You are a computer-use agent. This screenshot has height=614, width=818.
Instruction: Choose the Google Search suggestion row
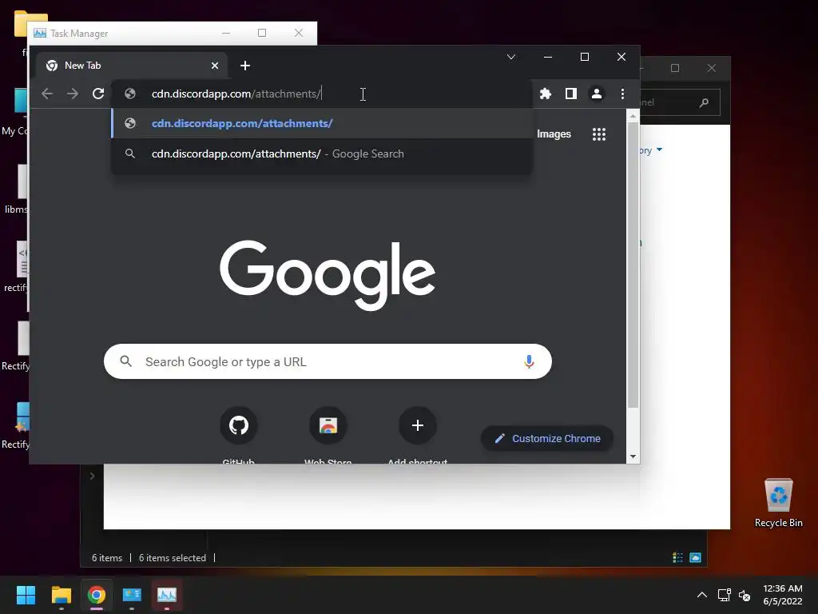click(322, 154)
